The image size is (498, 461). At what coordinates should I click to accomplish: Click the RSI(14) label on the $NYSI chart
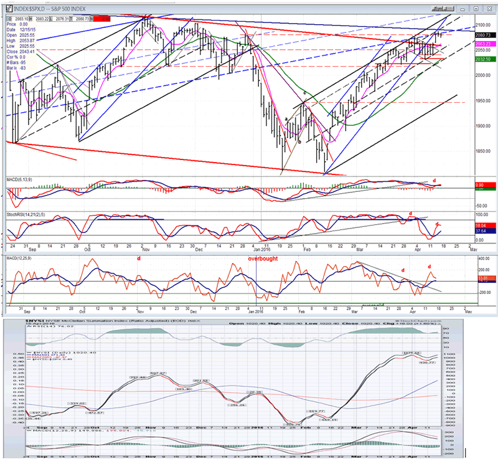tap(50, 326)
